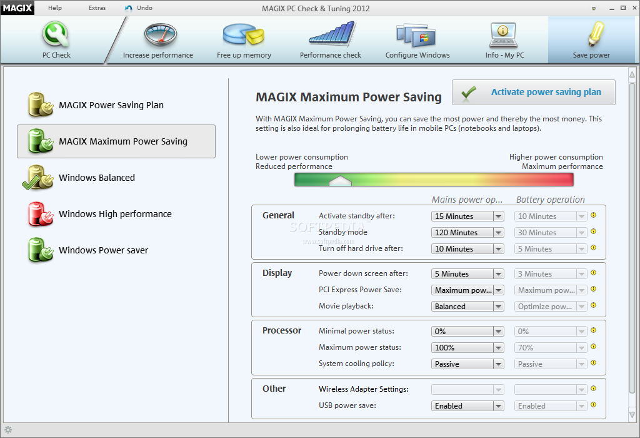Open the Help menu
640x438 pixels.
pyautogui.click(x=55, y=8)
